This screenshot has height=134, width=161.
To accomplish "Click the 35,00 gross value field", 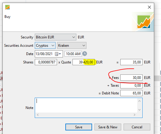I will [131, 62].
